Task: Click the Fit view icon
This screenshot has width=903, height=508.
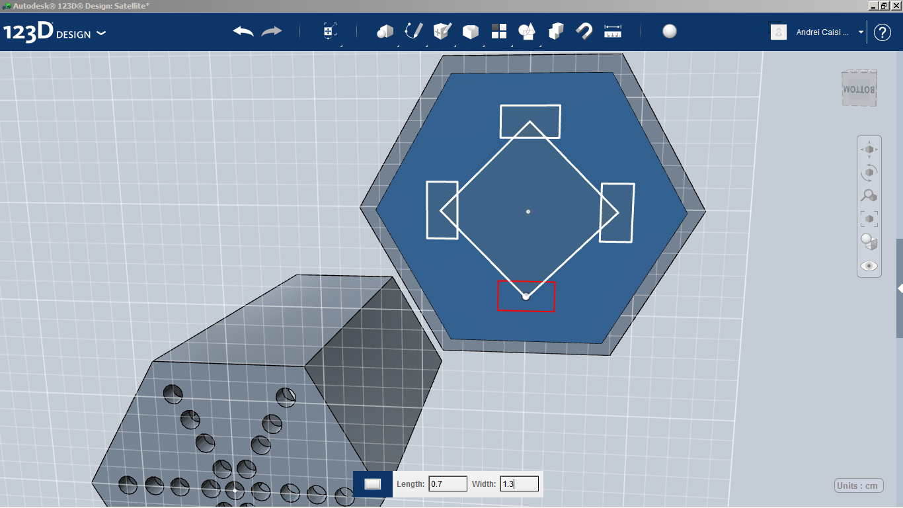Action: (869, 219)
